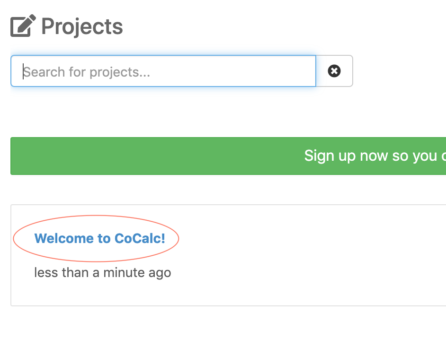Select the Welcome to CoCalc! project row

coord(284,255)
